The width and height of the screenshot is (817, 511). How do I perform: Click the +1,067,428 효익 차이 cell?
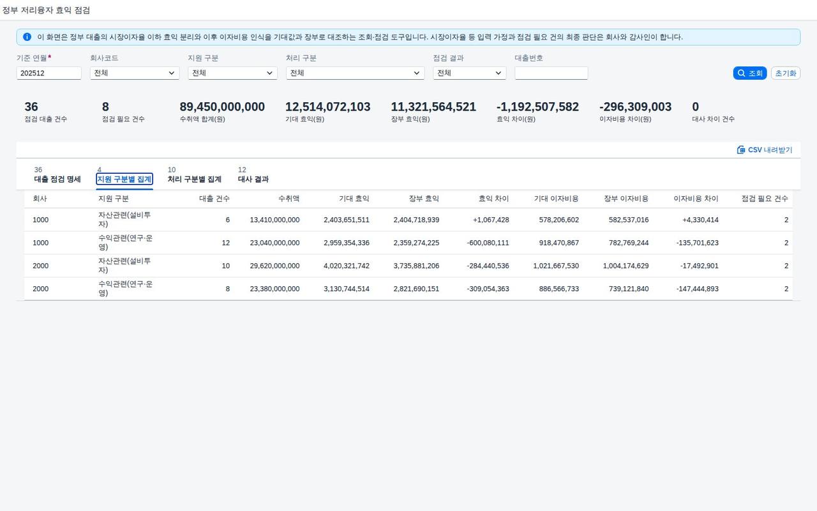[x=491, y=220]
